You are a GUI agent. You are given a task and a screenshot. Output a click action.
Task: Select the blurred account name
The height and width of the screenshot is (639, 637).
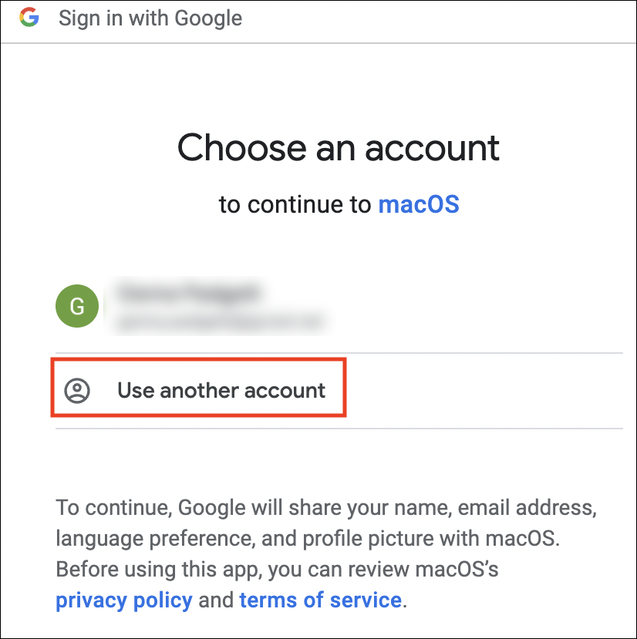pos(189,293)
